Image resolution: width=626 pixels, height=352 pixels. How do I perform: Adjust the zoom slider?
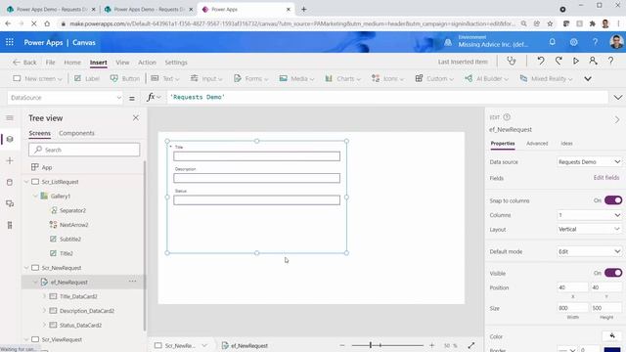click(x=371, y=345)
